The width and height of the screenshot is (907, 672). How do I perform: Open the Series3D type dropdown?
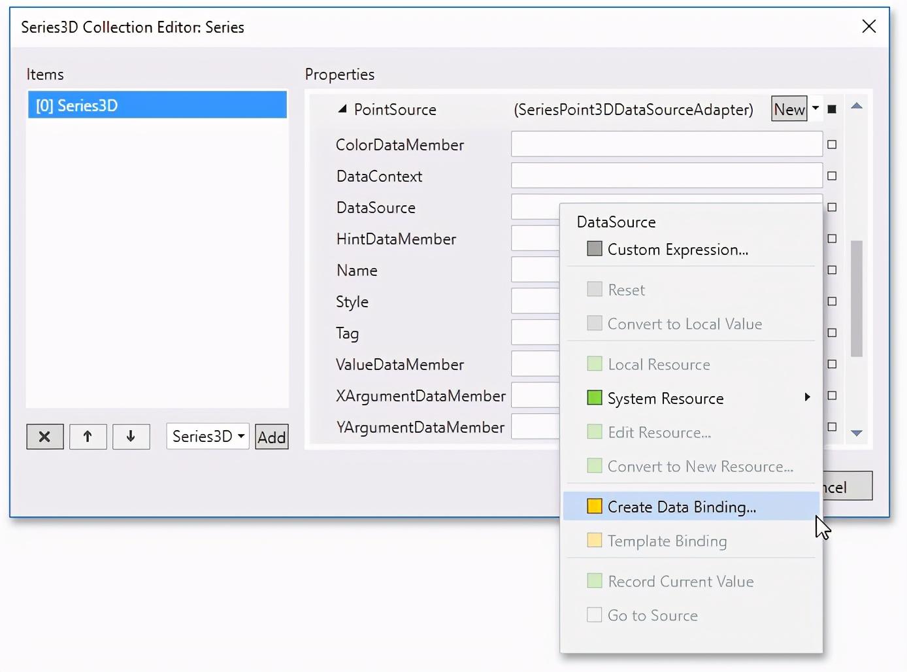(208, 436)
